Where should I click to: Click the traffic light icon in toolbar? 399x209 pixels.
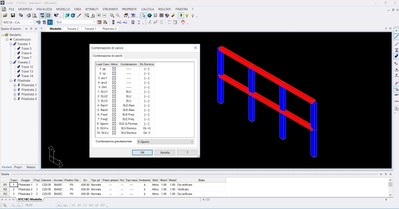click(113, 22)
